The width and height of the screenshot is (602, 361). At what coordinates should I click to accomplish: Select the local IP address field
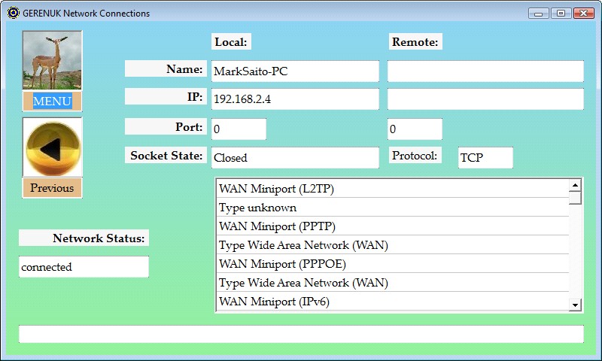[x=294, y=99]
